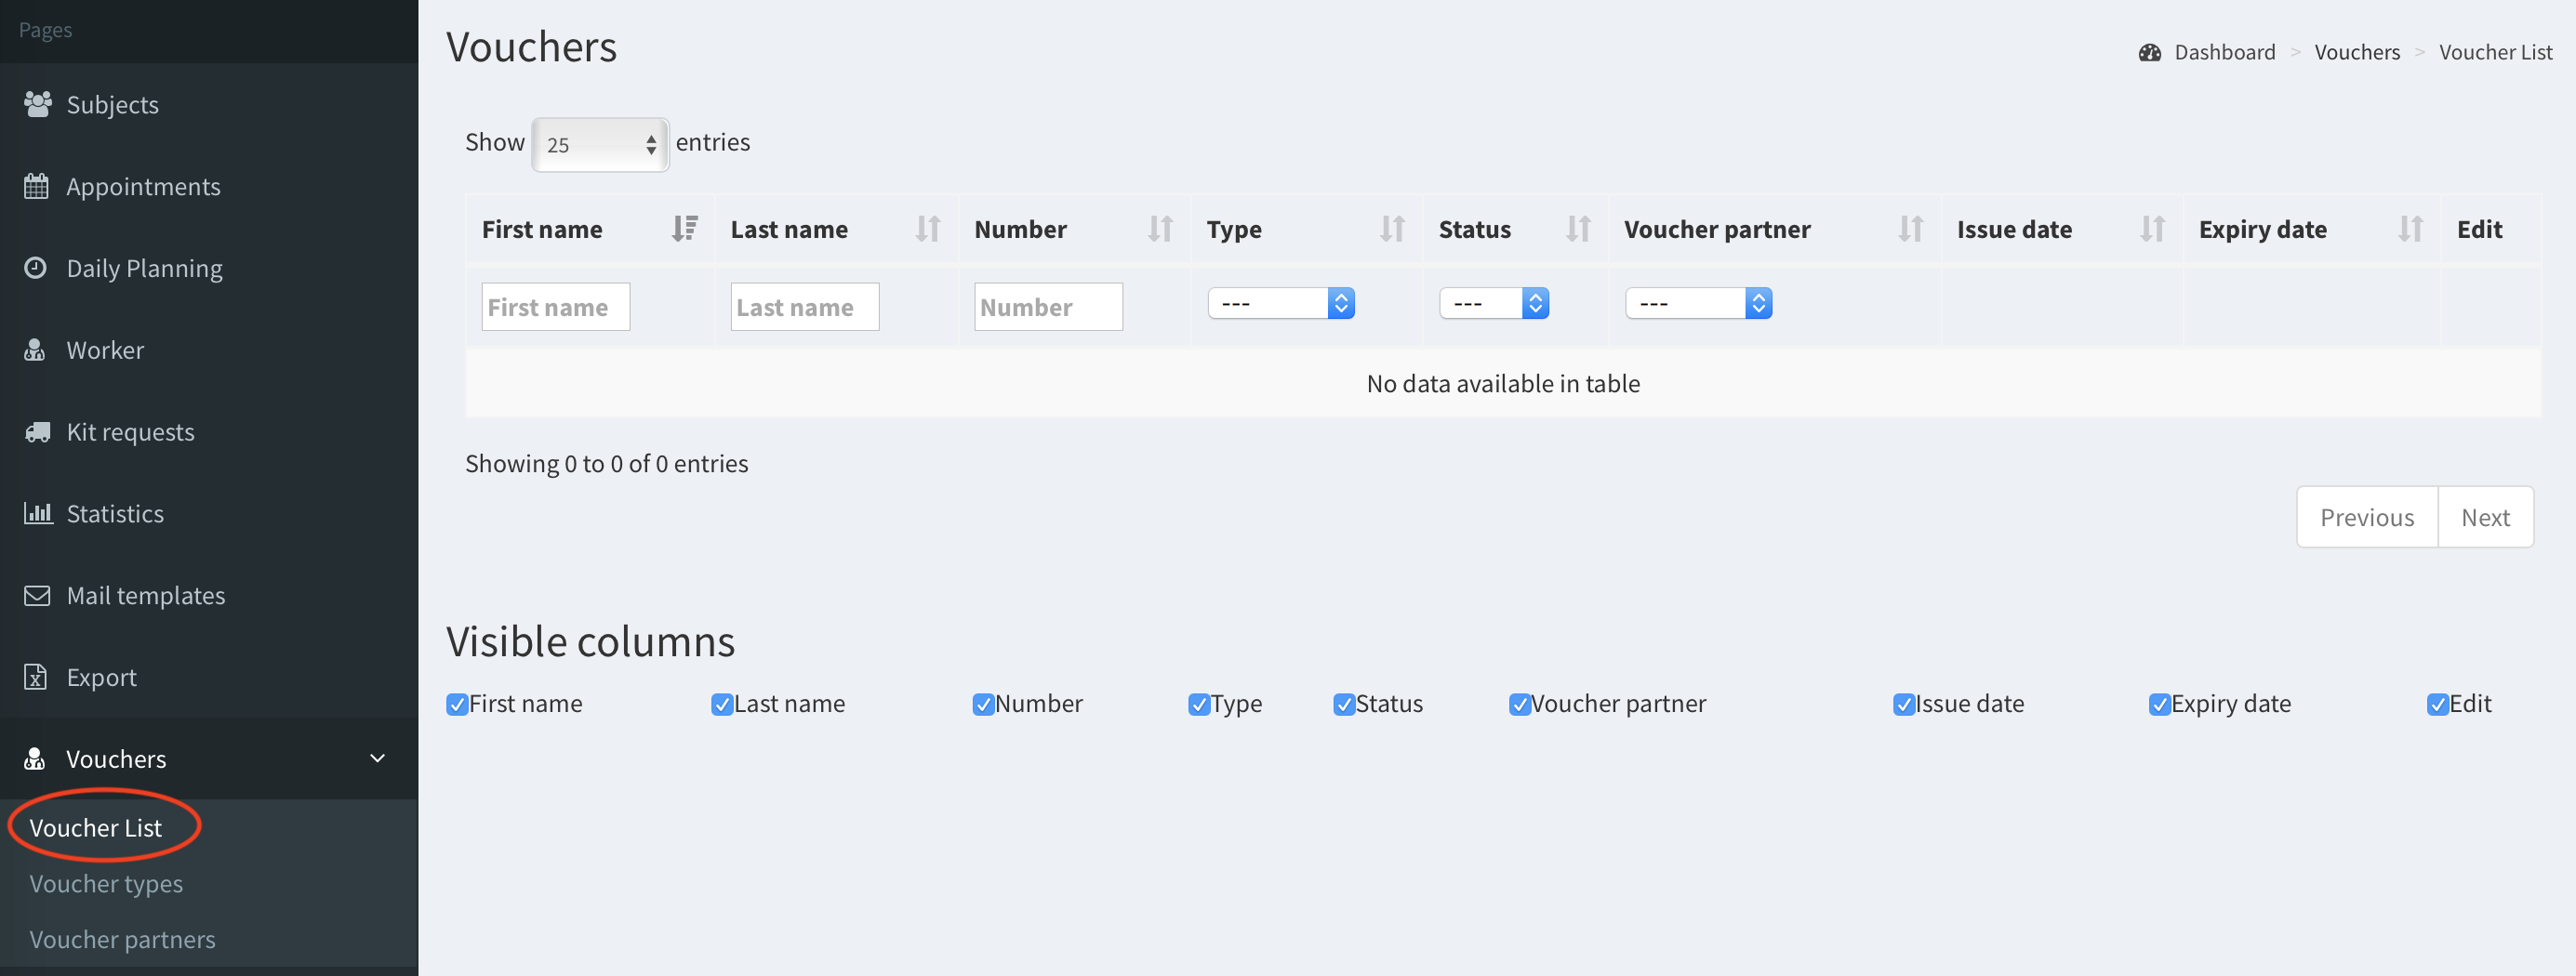Click the Appointments calendar icon
This screenshot has width=2576, height=976.
tap(36, 186)
